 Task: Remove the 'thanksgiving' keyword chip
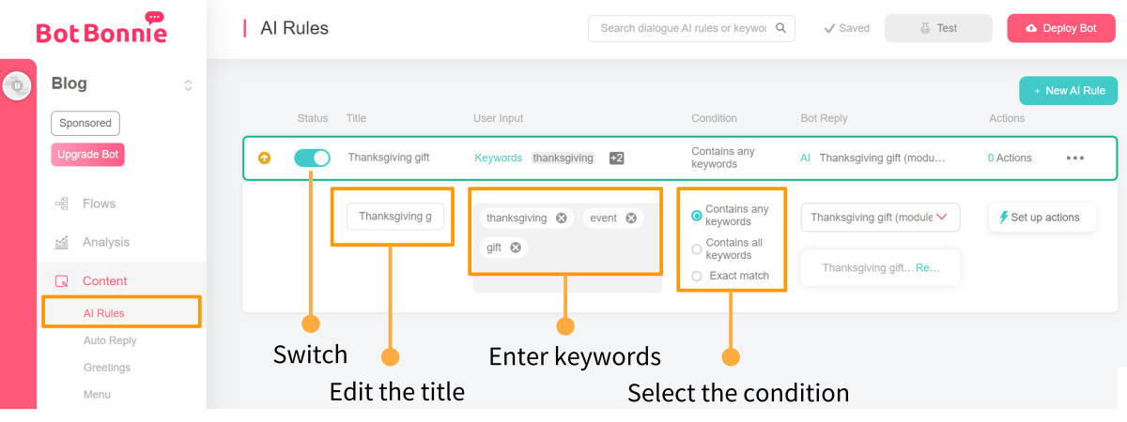561,218
